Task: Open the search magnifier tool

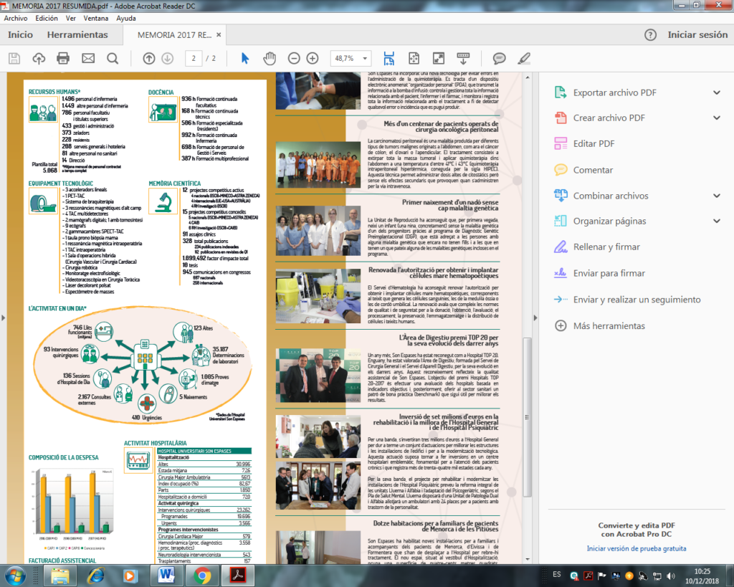Action: [113, 58]
